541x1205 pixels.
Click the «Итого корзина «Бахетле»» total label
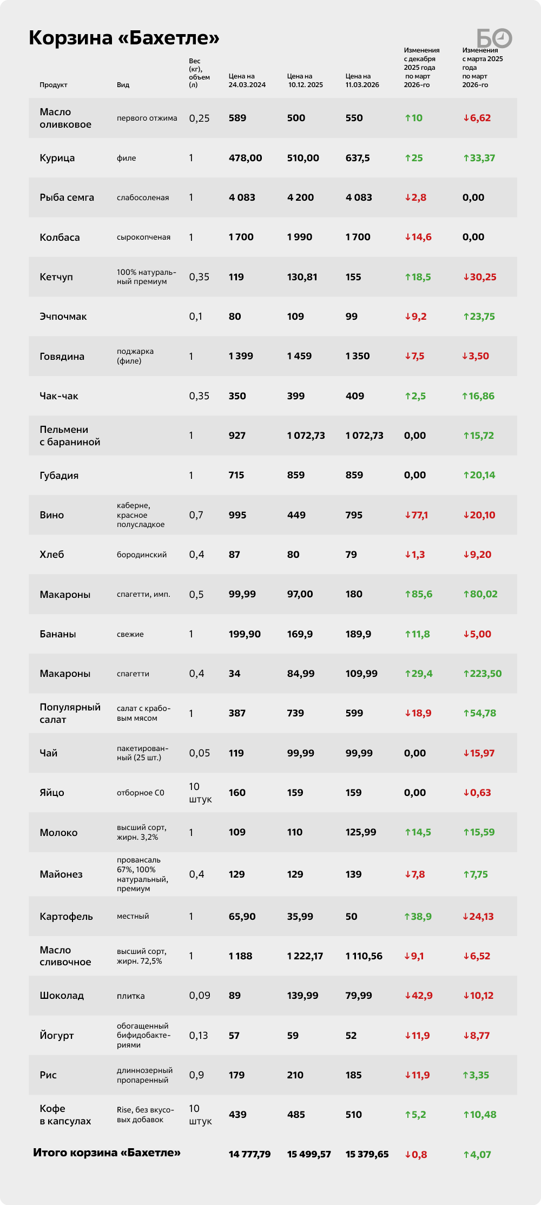pos(107,1153)
